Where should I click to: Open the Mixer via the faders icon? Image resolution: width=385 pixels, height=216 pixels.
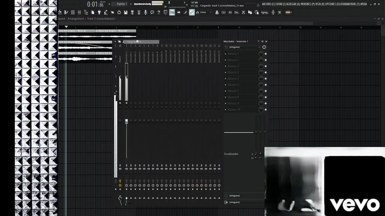tap(79, 12)
